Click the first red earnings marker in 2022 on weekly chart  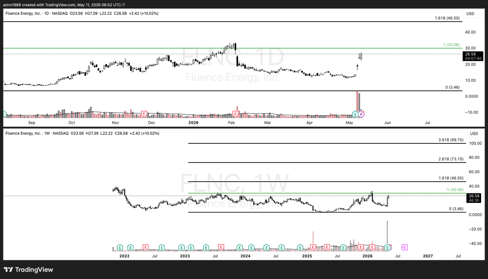pyautogui.click(x=145, y=248)
